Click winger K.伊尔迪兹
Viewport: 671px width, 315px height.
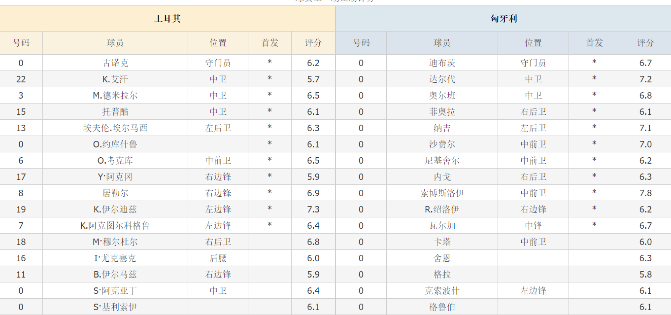pyautogui.click(x=115, y=209)
